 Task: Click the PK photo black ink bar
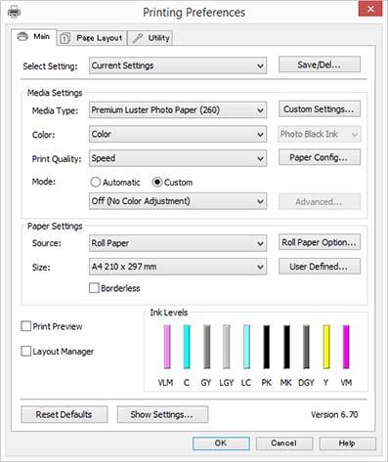coord(267,347)
